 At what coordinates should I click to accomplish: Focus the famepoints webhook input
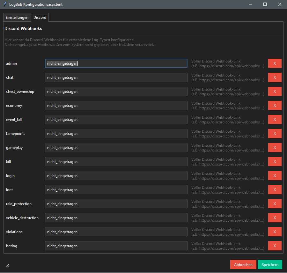pos(116,134)
